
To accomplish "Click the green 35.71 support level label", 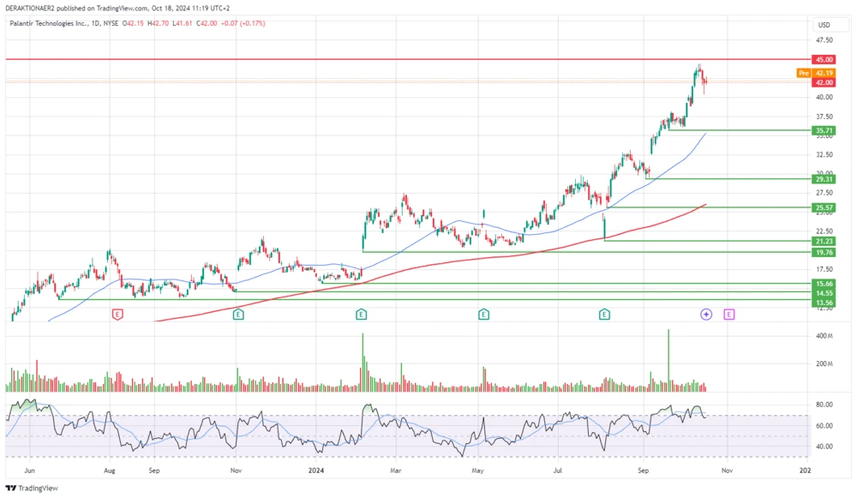I will pyautogui.click(x=822, y=131).
